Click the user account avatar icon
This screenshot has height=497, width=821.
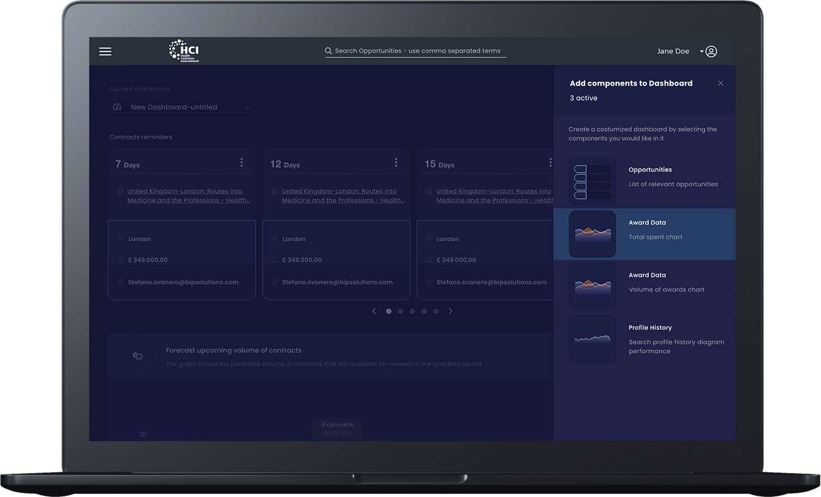[710, 51]
